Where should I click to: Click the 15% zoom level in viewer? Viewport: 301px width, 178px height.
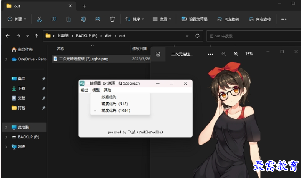point(249,54)
